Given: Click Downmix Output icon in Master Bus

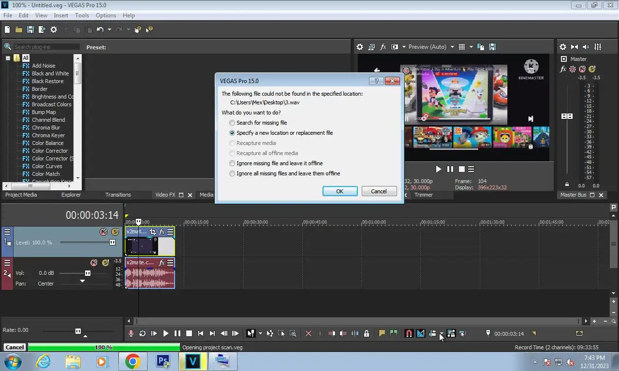Looking at the screenshot, I should 575,47.
